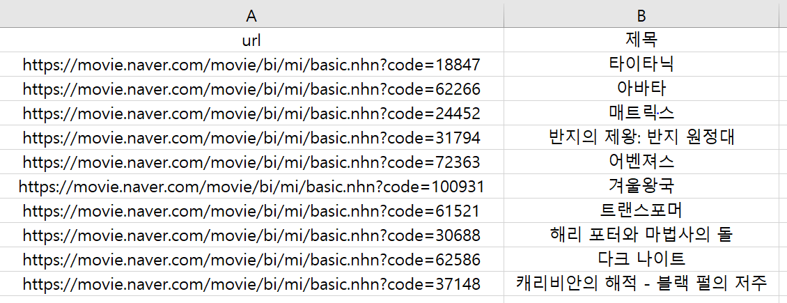Image resolution: width=787 pixels, height=303 pixels.
Task: Select the URL cell with code=100931
Action: (x=251, y=187)
